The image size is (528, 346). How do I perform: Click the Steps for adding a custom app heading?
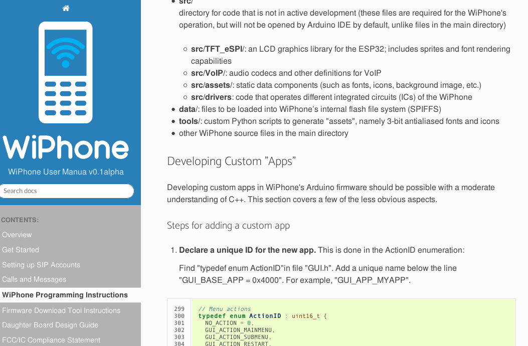228,225
